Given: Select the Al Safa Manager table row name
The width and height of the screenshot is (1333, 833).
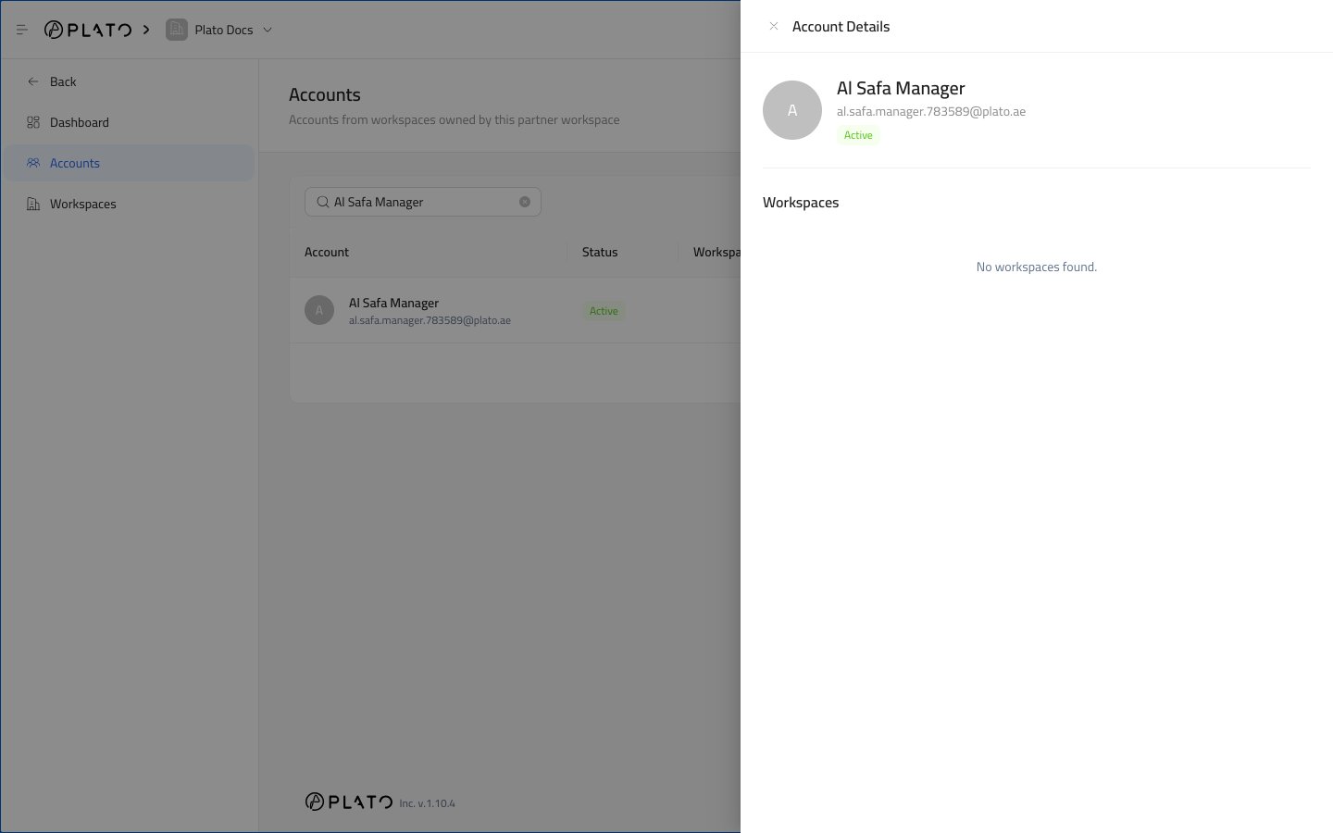Looking at the screenshot, I should tap(393, 303).
